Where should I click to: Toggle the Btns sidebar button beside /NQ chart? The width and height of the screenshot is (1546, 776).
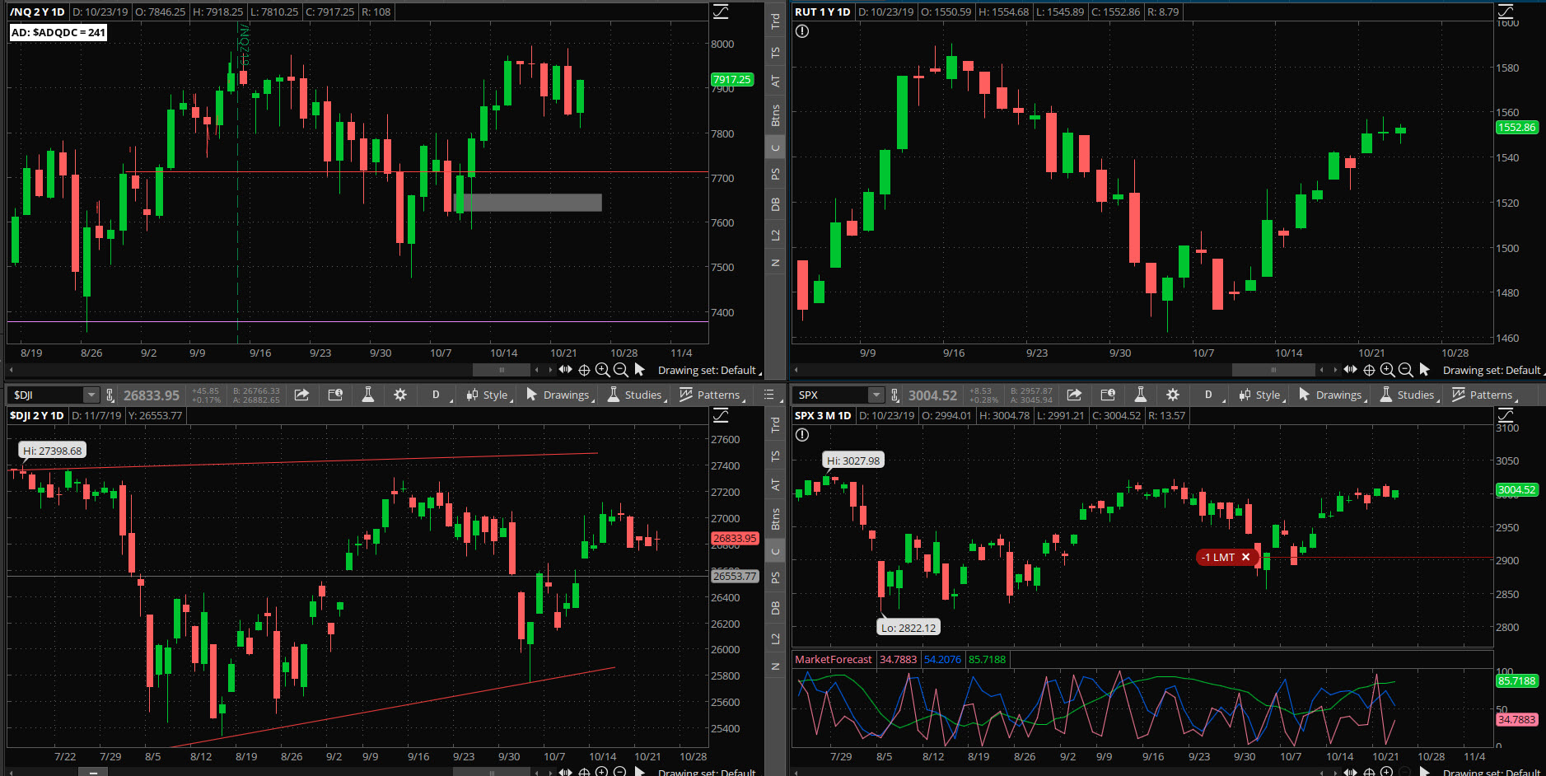pos(775,115)
